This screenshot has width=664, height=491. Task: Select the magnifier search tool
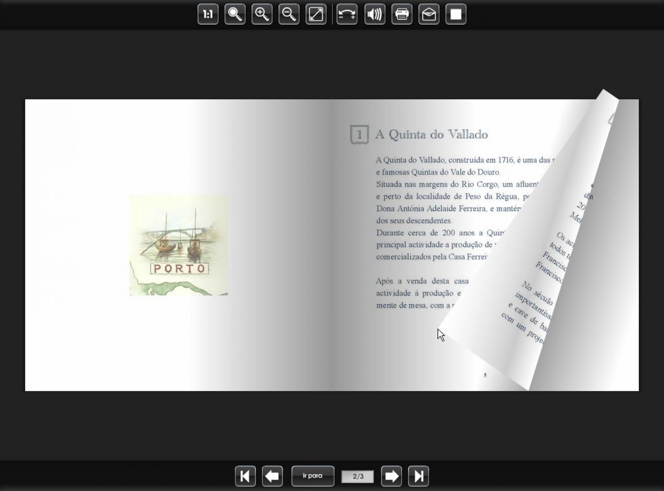[x=235, y=14]
